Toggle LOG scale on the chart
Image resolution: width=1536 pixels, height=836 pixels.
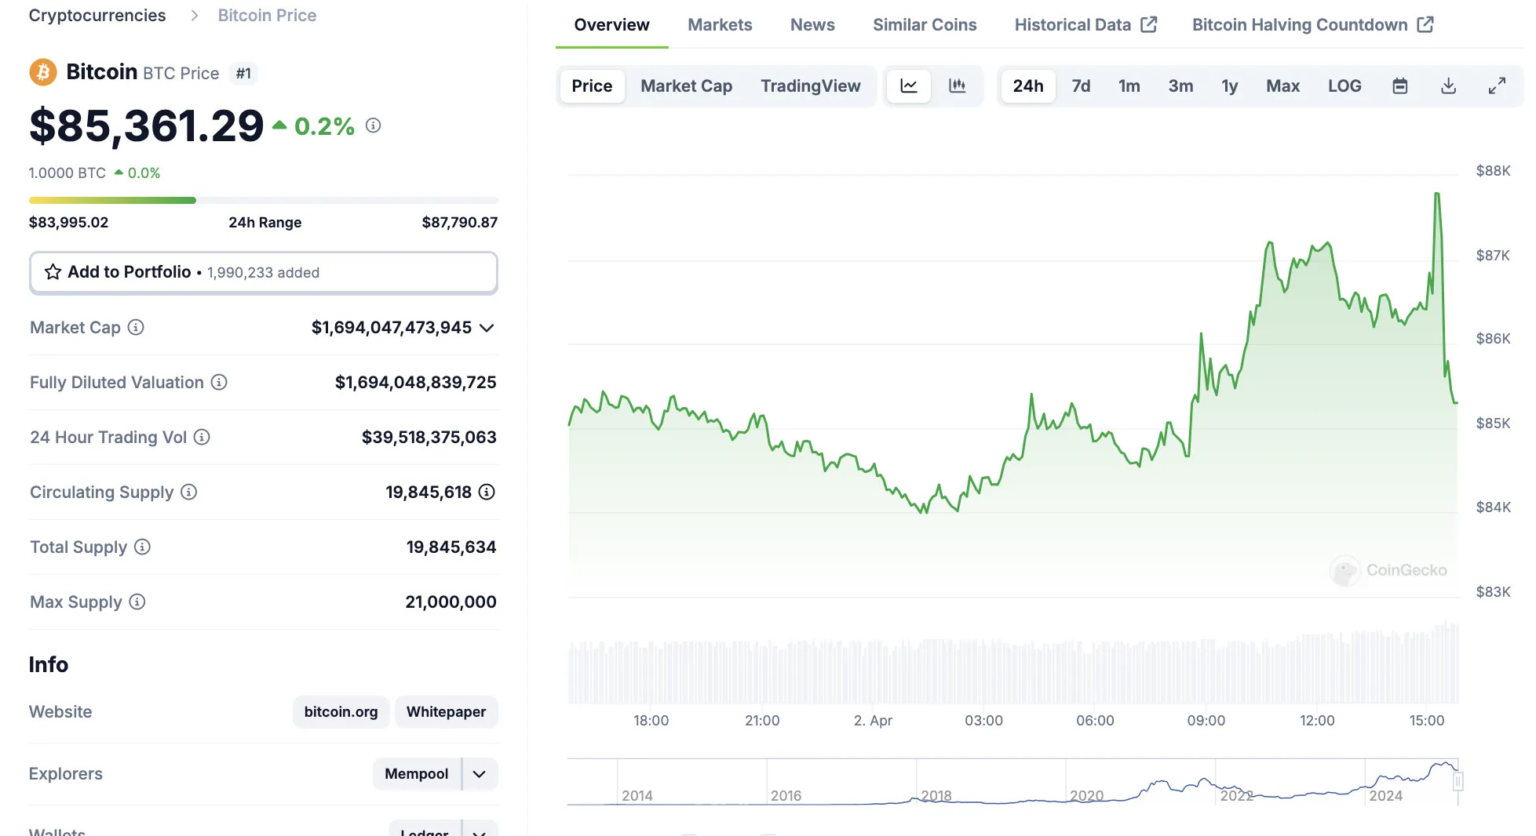pyautogui.click(x=1344, y=85)
